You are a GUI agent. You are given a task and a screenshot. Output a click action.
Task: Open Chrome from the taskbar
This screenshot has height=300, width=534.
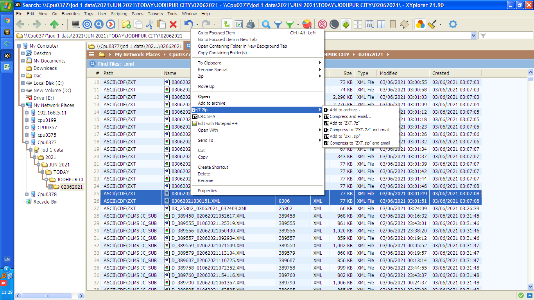(7, 21)
